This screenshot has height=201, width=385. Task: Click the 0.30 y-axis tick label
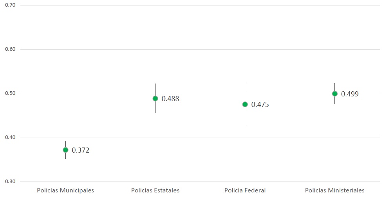click(x=10, y=181)
